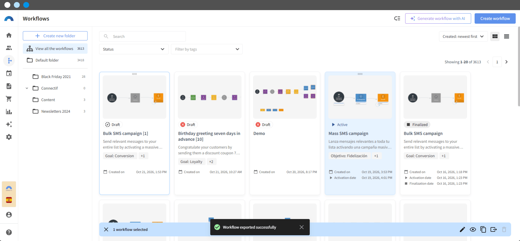Focus the Search input field

[x=142, y=36]
